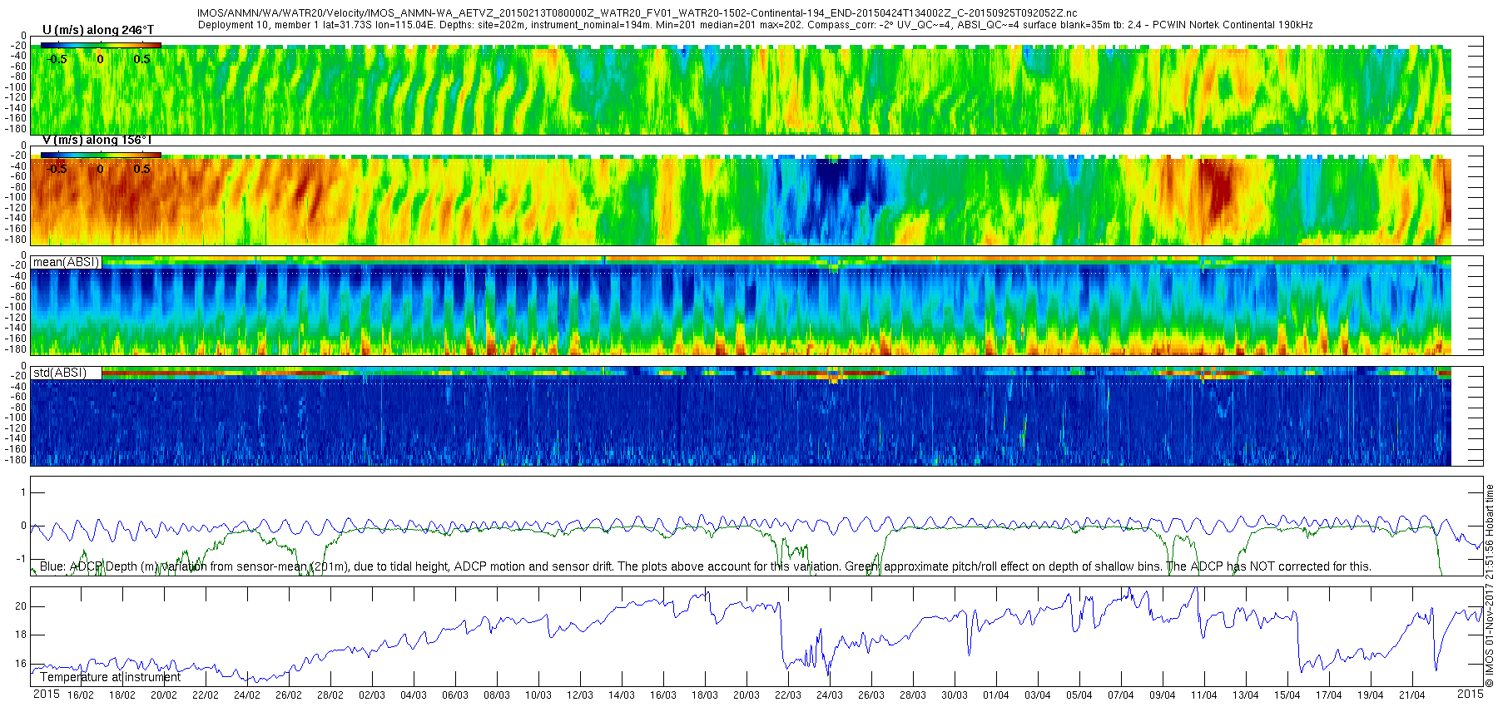Select the NetCDF file path title line
This screenshot has height=707, width=1498.
coord(637,13)
